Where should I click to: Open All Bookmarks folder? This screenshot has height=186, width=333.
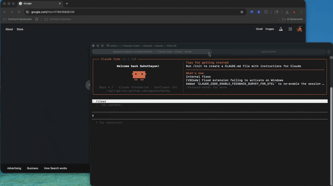[x=292, y=19]
